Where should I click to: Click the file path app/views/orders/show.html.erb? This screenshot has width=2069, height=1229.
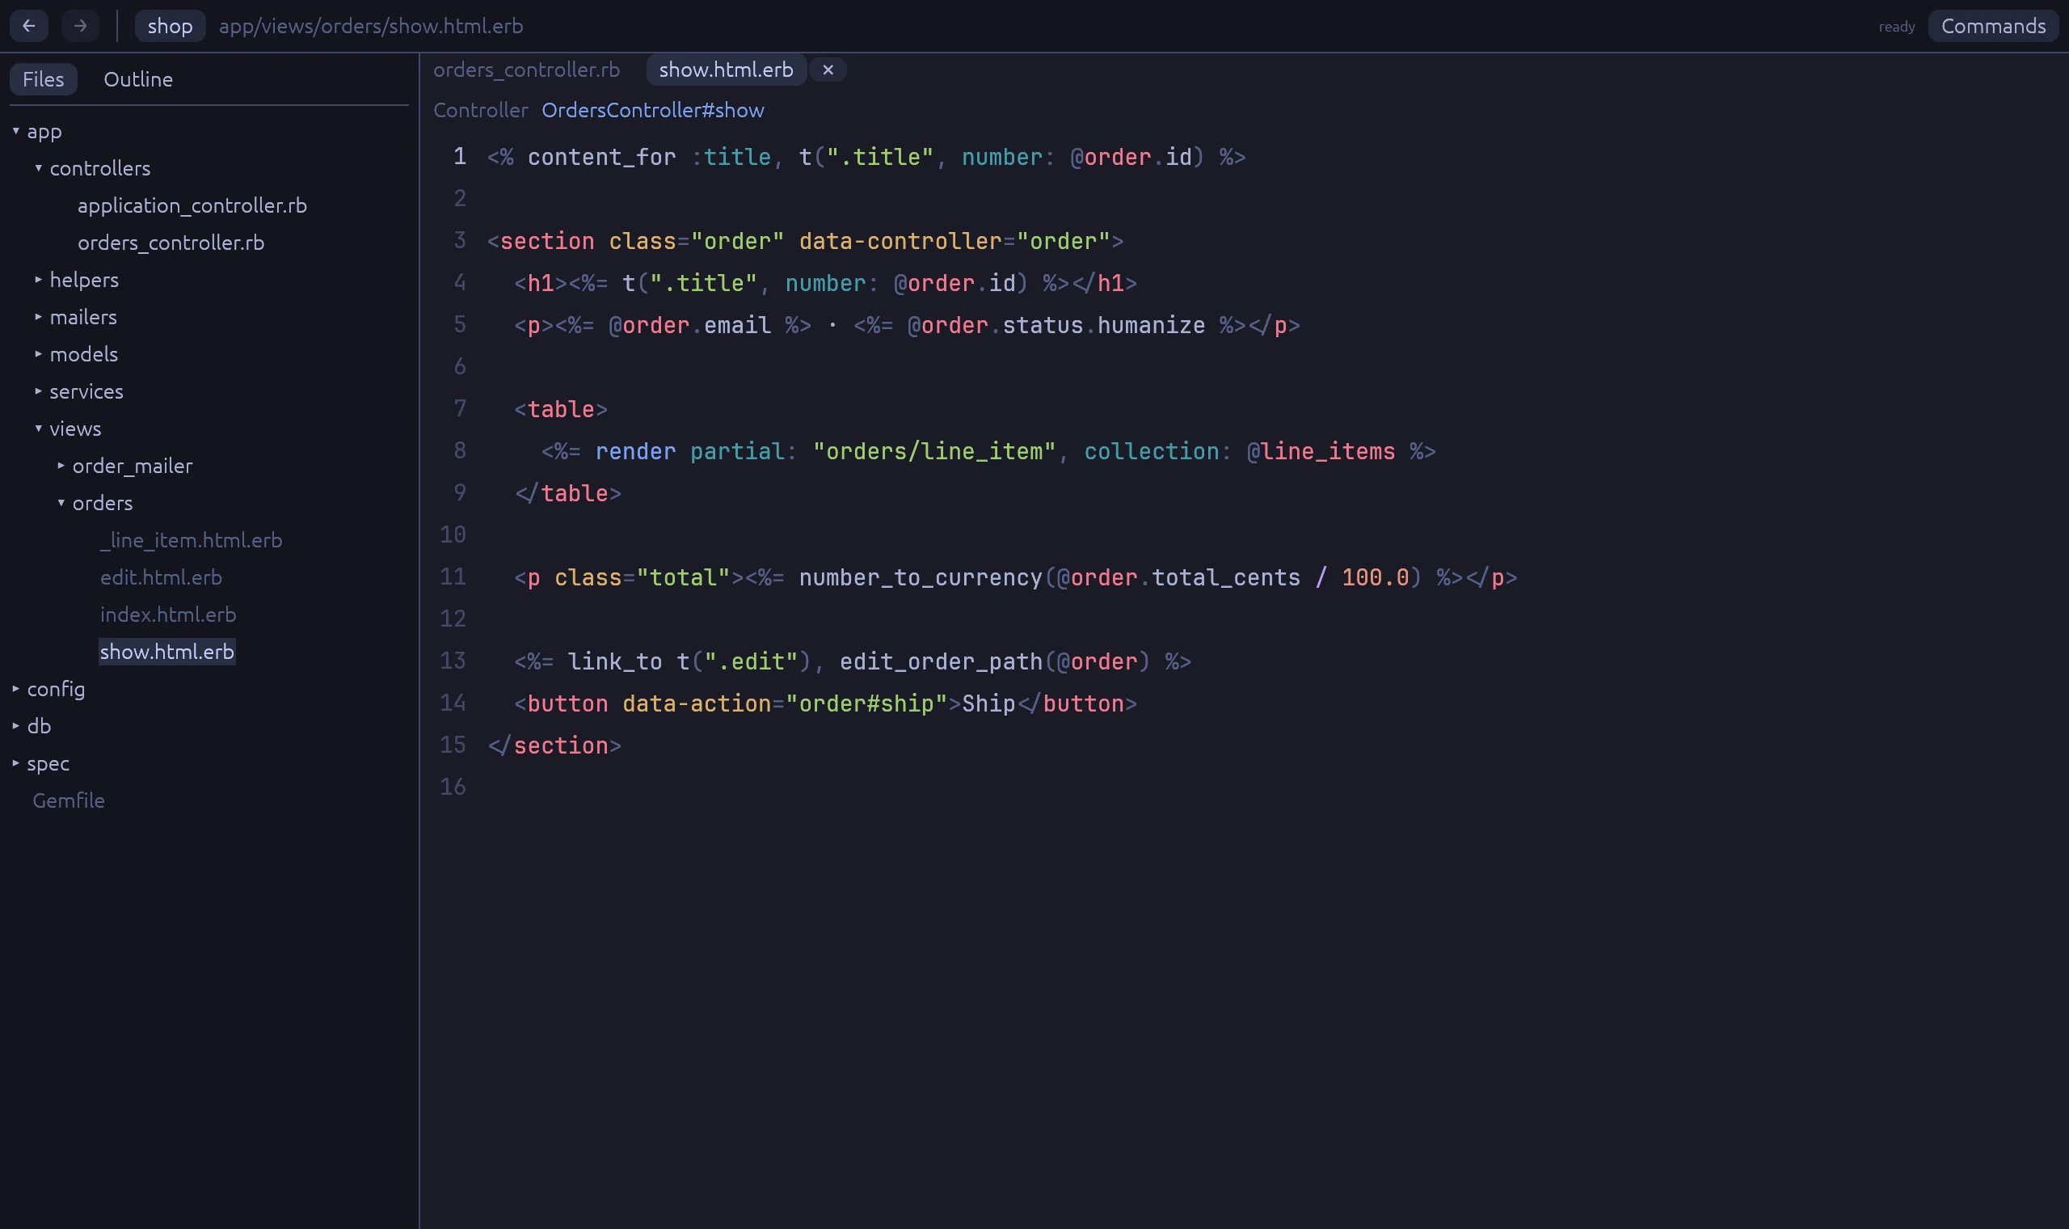(371, 26)
